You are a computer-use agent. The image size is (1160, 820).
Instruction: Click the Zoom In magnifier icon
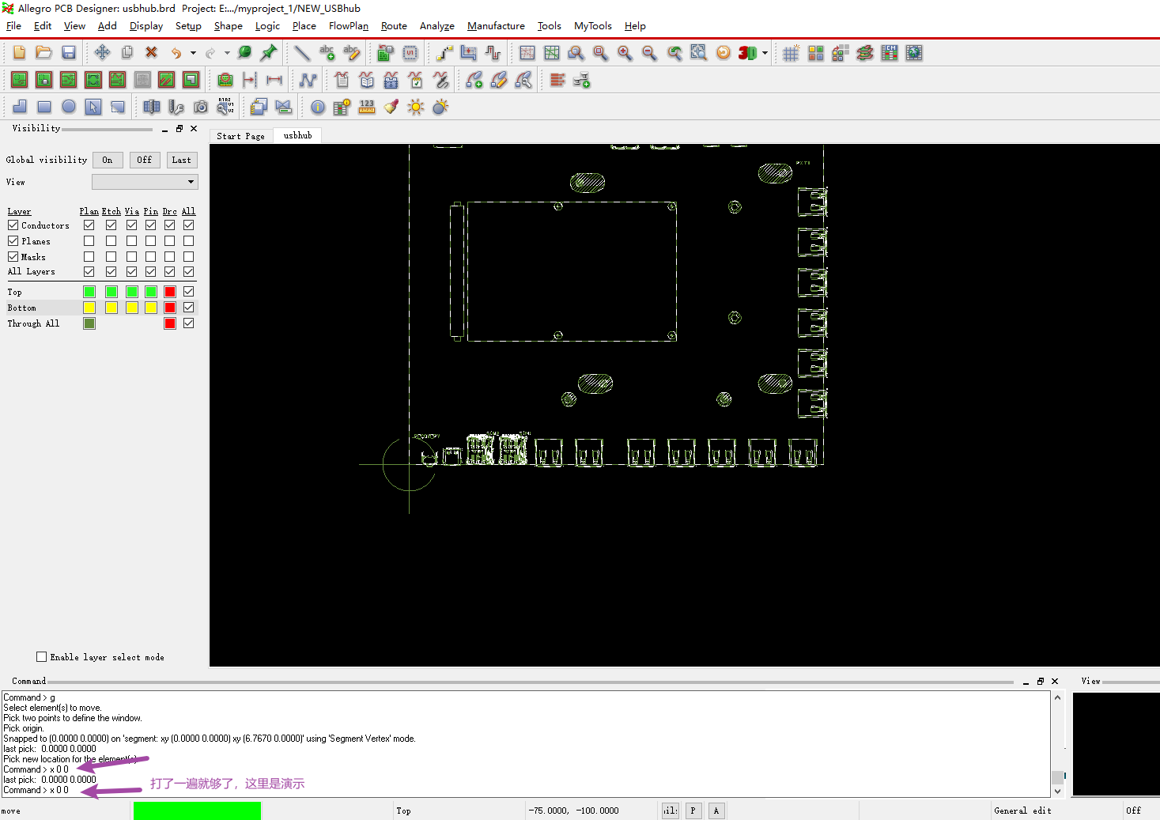click(625, 53)
